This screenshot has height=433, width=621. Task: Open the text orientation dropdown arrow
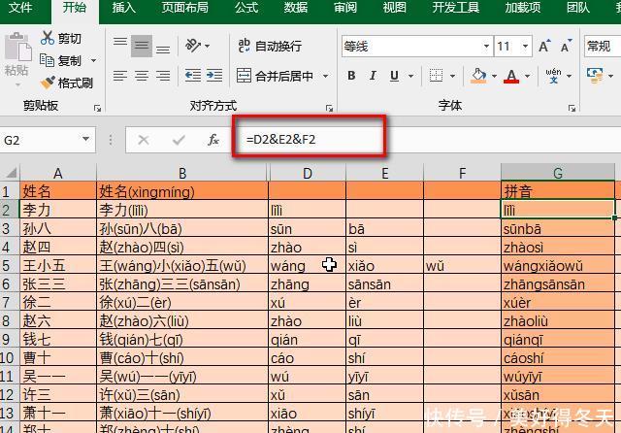207,47
